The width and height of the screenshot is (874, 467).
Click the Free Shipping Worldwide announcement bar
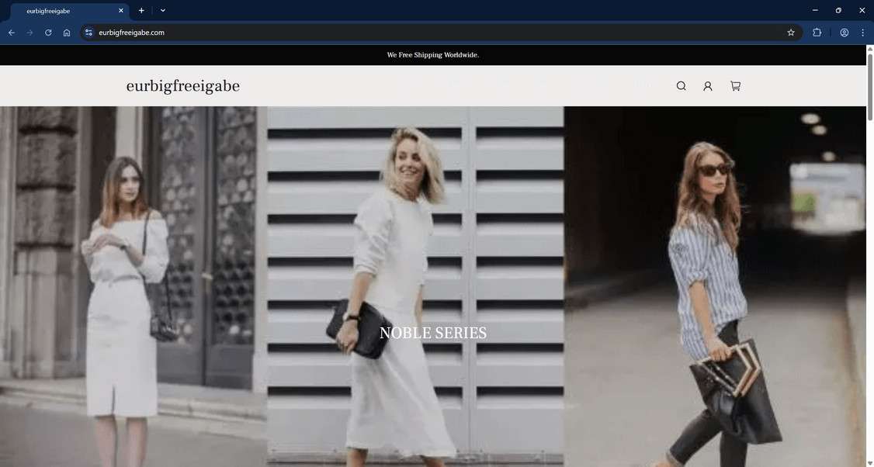(x=433, y=55)
